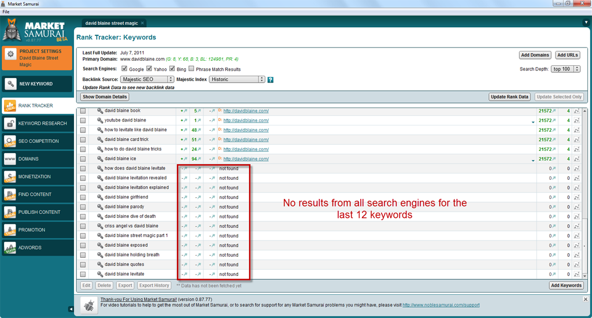The height and width of the screenshot is (318, 592).
Task: Click Show Domain Details button
Action: tap(105, 97)
